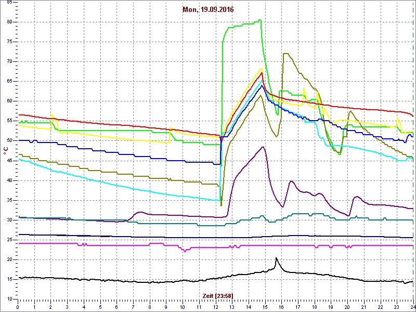
Task: Click hour 19 on the time axis
Action: tap(331, 307)
